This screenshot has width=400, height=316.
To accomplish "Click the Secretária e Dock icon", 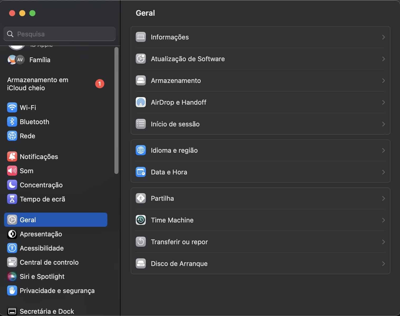I will [12, 311].
